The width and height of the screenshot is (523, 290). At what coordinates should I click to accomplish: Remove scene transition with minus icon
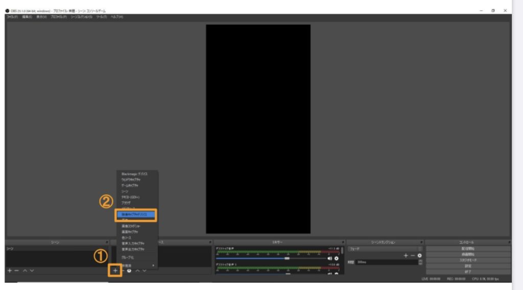[413, 255]
